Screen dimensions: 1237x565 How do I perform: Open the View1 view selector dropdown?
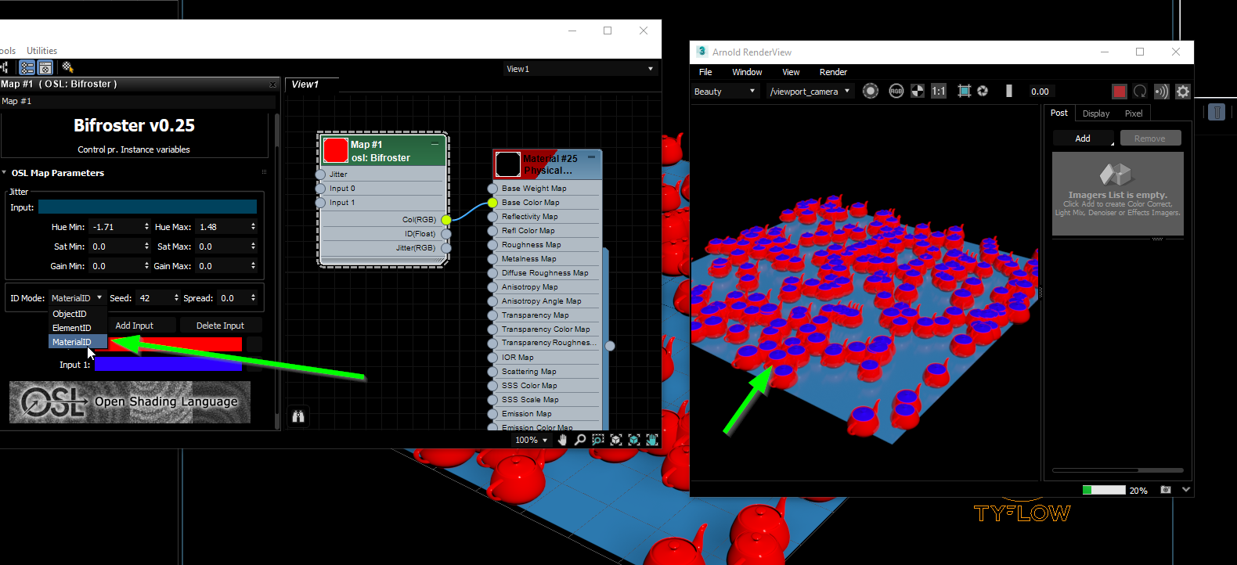click(579, 69)
